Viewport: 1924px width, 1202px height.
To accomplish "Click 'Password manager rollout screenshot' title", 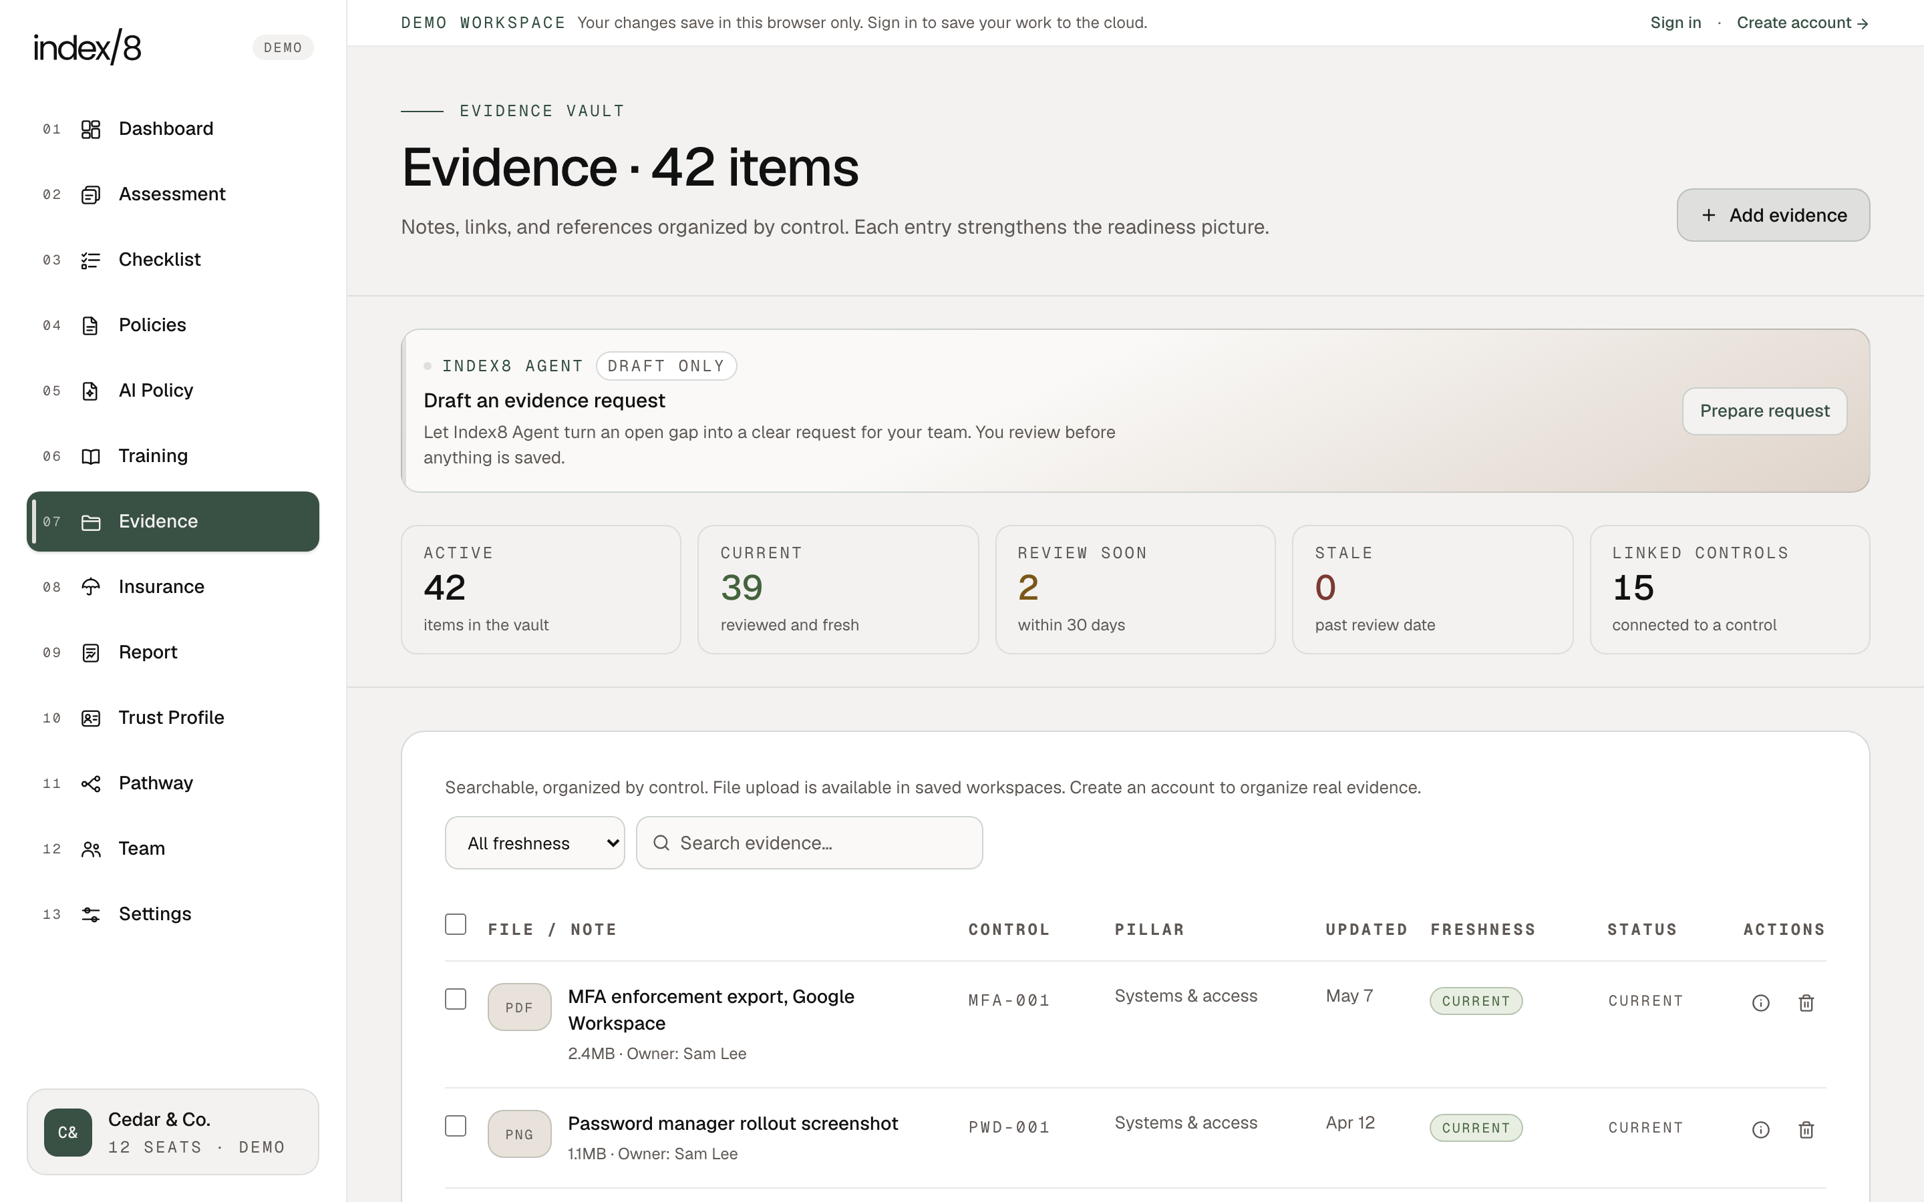I will pos(732,1123).
